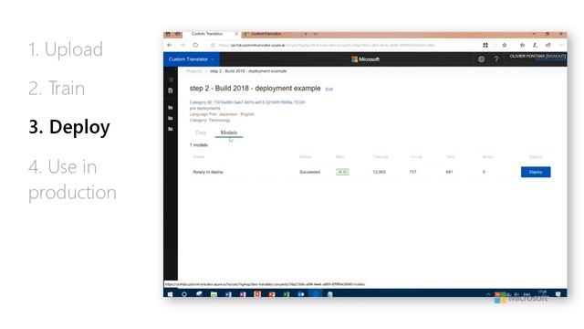Open the favorites hub icon
Viewport: 584px width, 329px height.
tap(522, 45)
